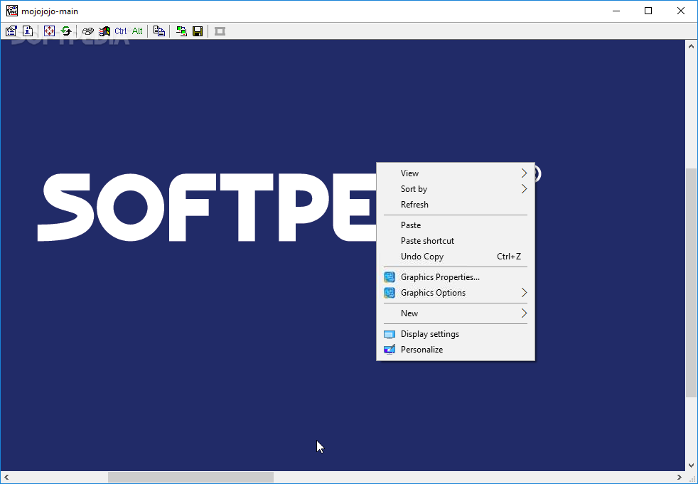The height and width of the screenshot is (484, 698).
Task: Select Paste from the context menu
Action: click(x=456, y=225)
